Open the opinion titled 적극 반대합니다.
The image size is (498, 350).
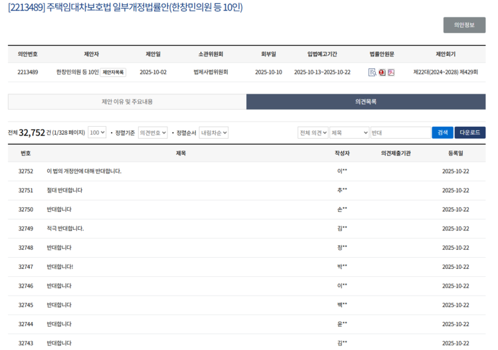(x=65, y=229)
